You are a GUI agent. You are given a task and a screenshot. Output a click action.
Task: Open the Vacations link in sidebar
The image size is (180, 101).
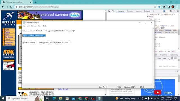coord(8,45)
